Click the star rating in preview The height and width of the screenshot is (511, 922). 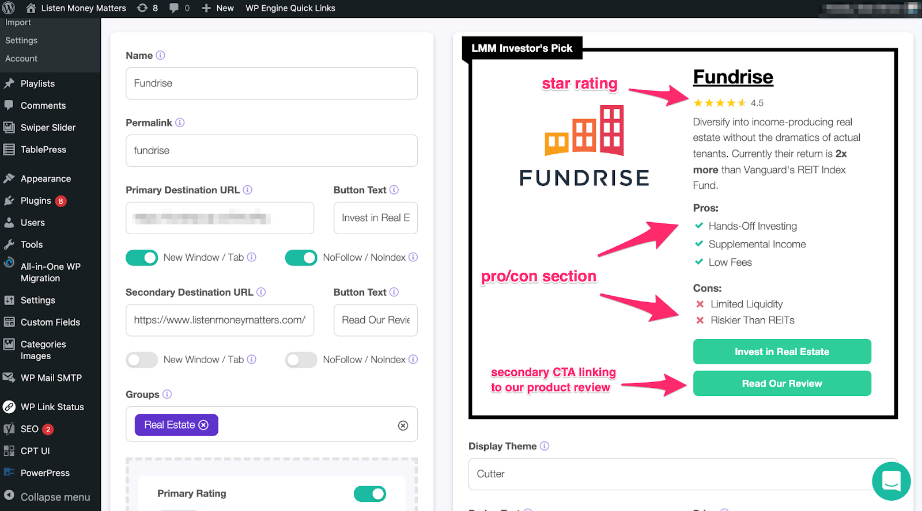pos(720,103)
